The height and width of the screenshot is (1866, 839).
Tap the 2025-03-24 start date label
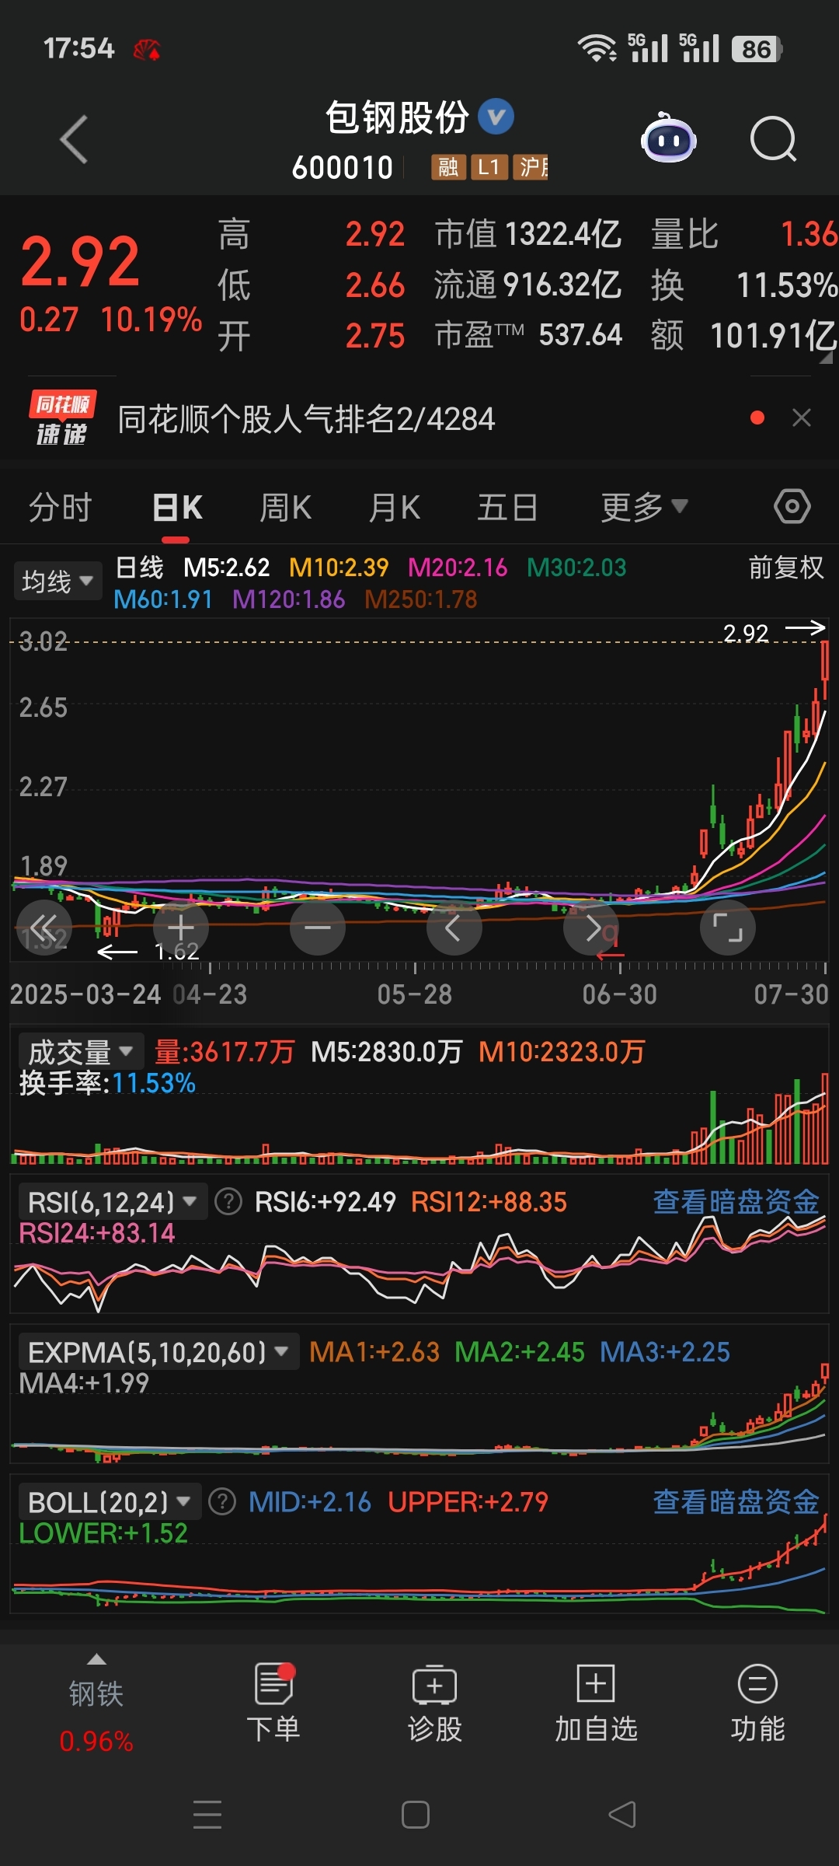(x=85, y=994)
